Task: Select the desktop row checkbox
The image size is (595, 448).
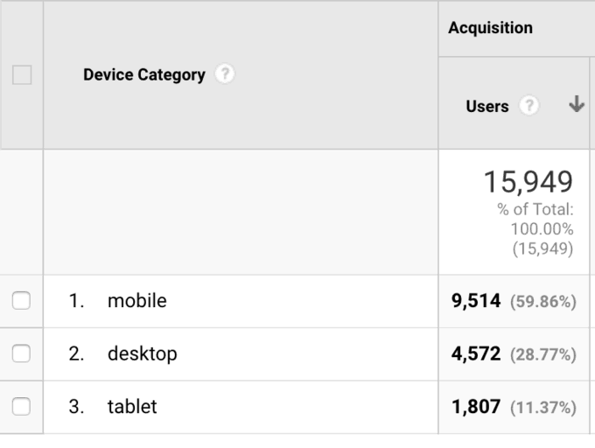Action: pyautogui.click(x=21, y=353)
